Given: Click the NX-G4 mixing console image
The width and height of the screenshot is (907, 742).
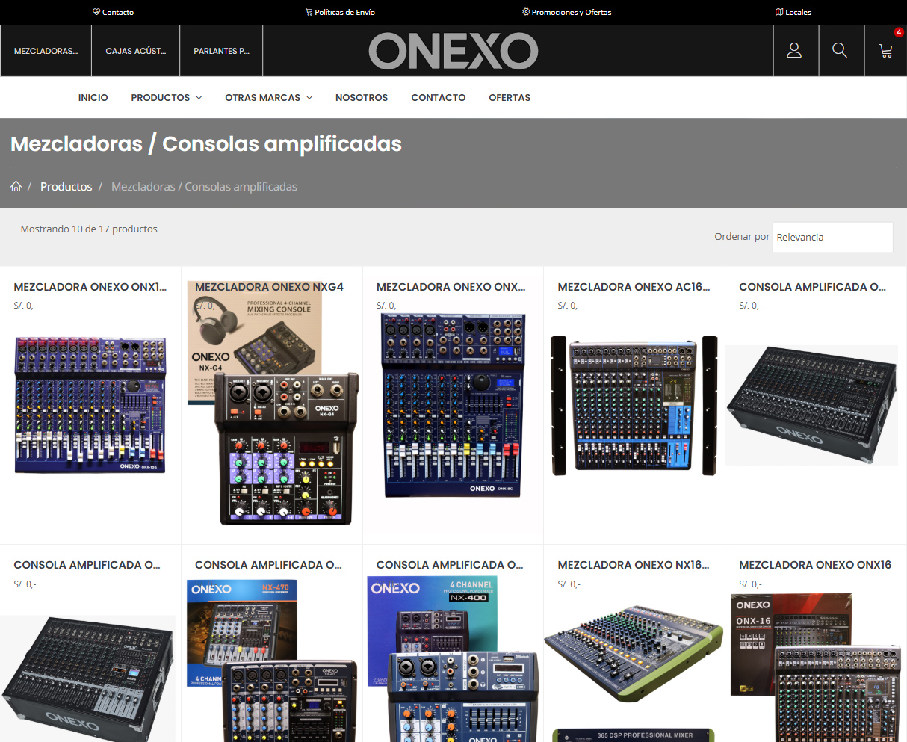Looking at the screenshot, I should coord(273,404).
